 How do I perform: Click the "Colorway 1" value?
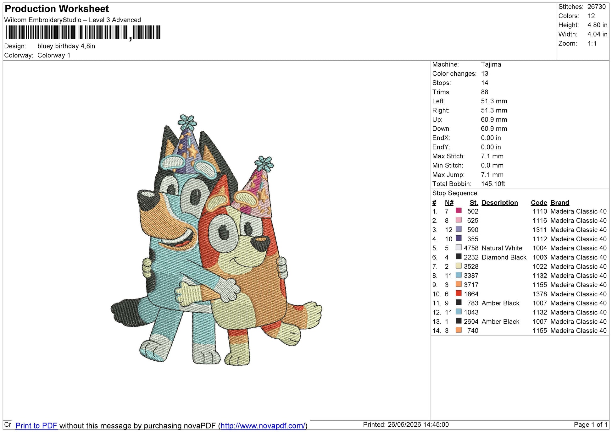pos(54,56)
